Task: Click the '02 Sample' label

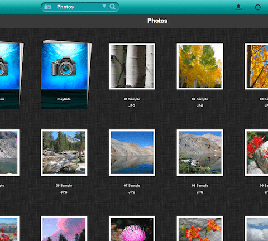Action: point(200,99)
